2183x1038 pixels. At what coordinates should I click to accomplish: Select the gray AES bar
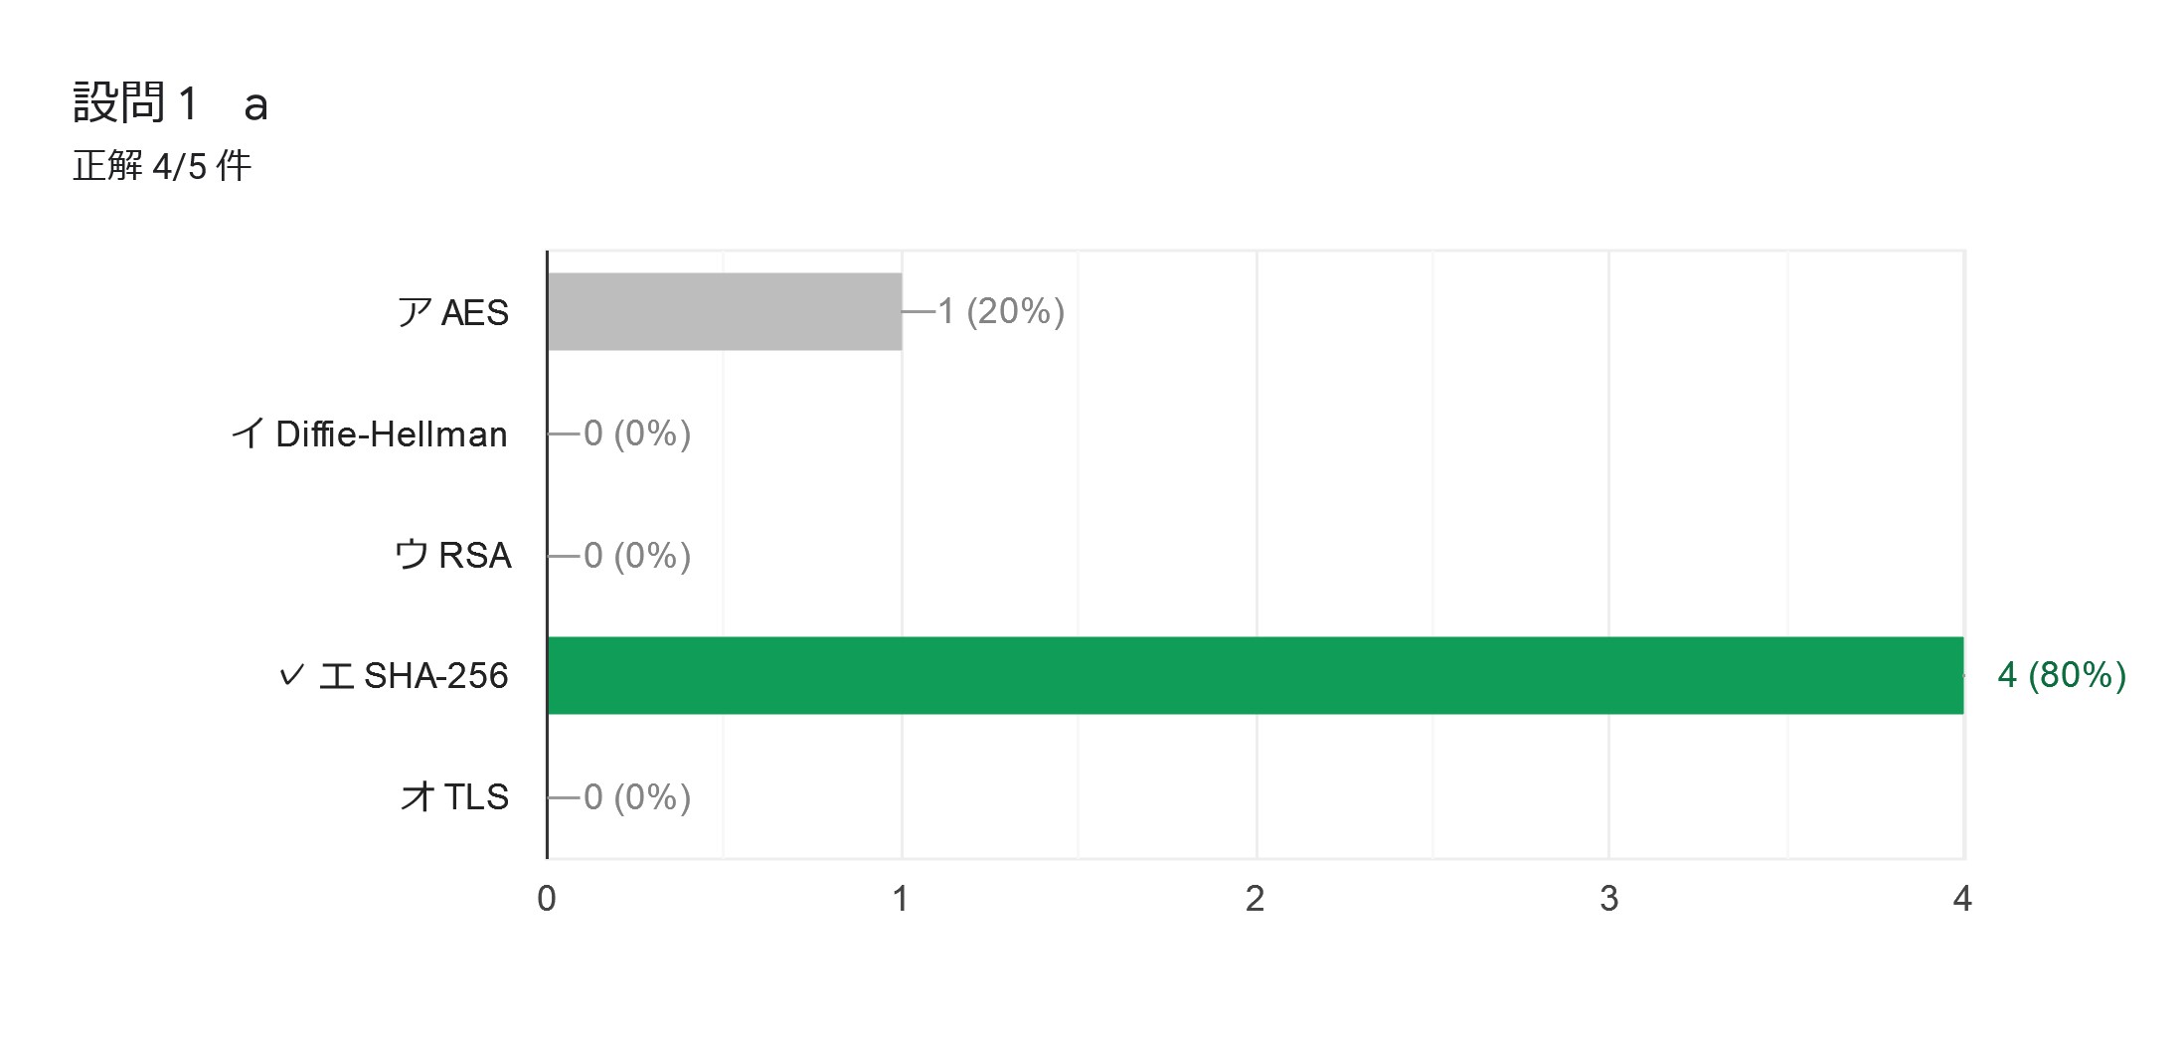pos(725,311)
